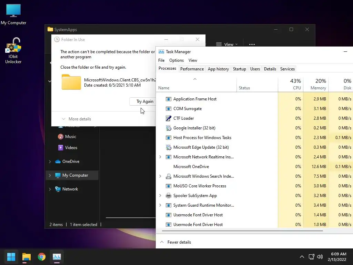Screen dimensions: 353x265
Task: Show hidden system tray icons
Action: (302, 257)
